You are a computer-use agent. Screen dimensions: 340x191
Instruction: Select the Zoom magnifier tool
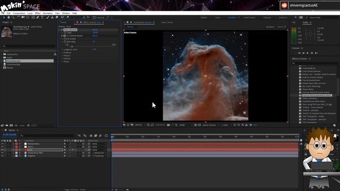[13, 18]
